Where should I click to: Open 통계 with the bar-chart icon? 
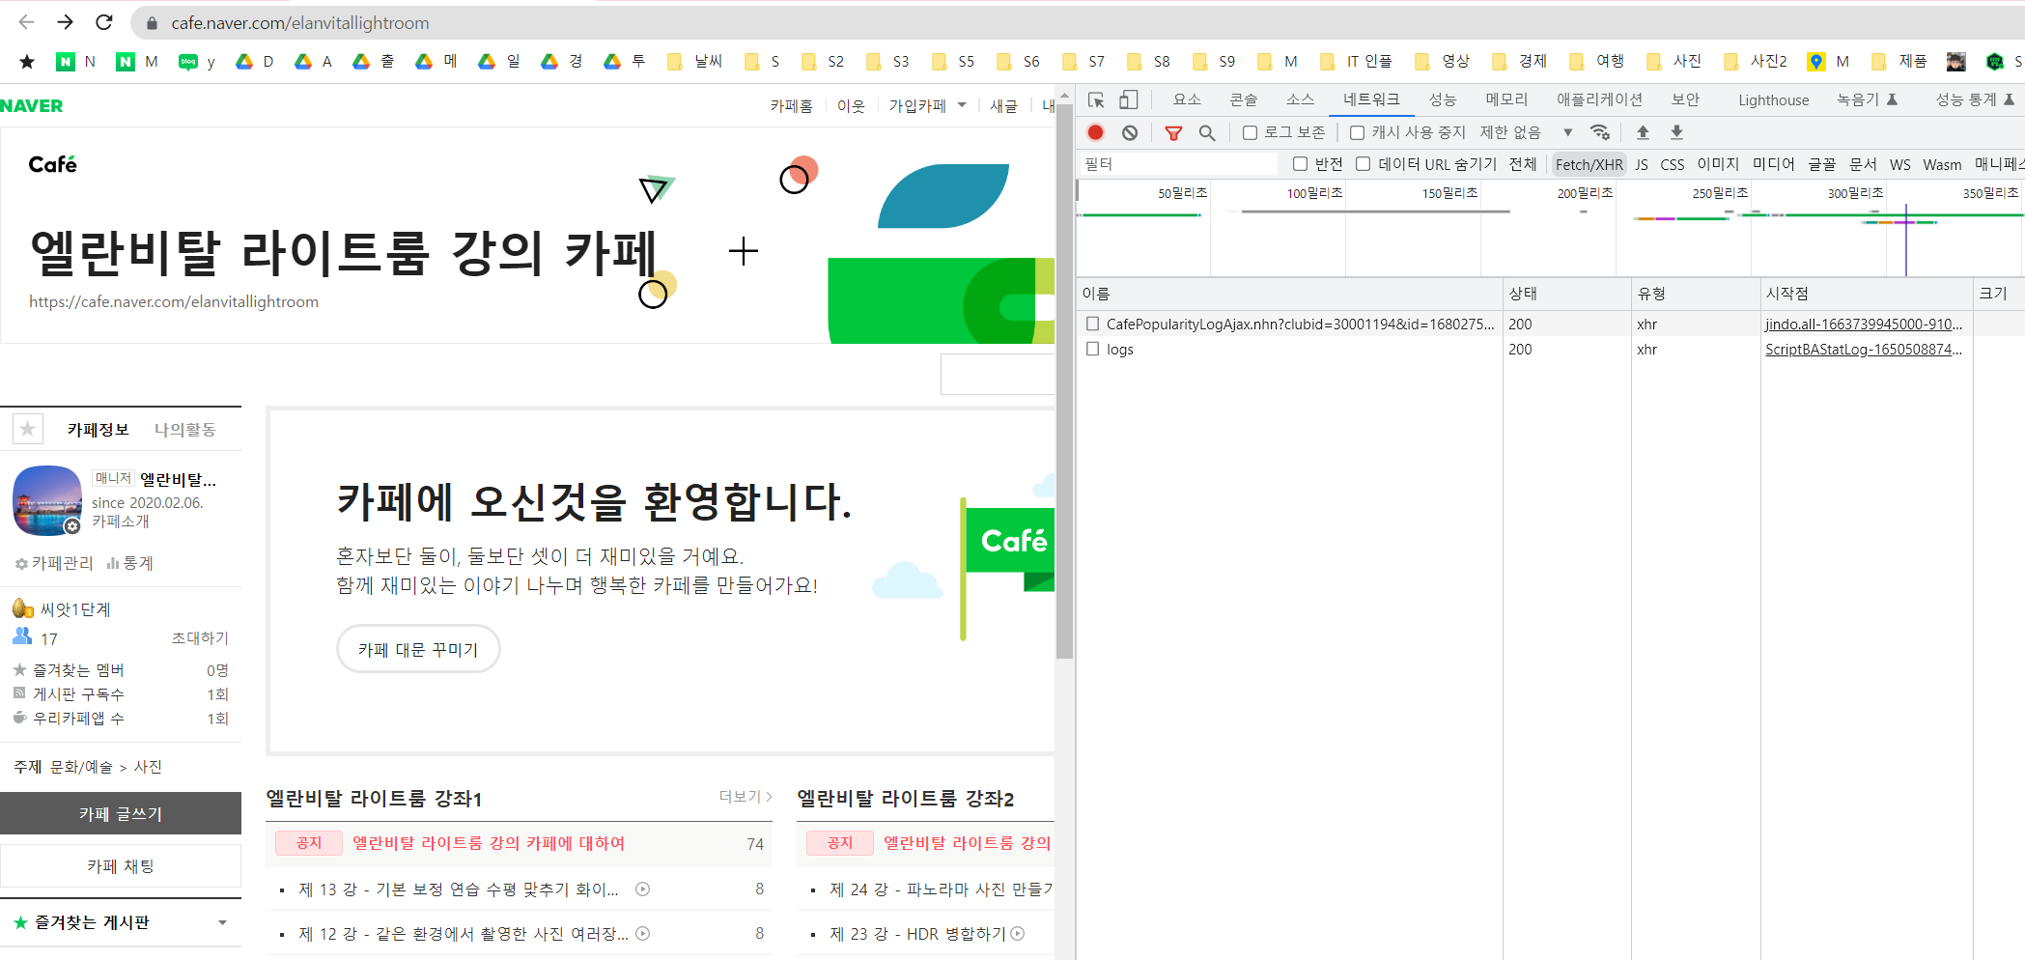point(129,563)
